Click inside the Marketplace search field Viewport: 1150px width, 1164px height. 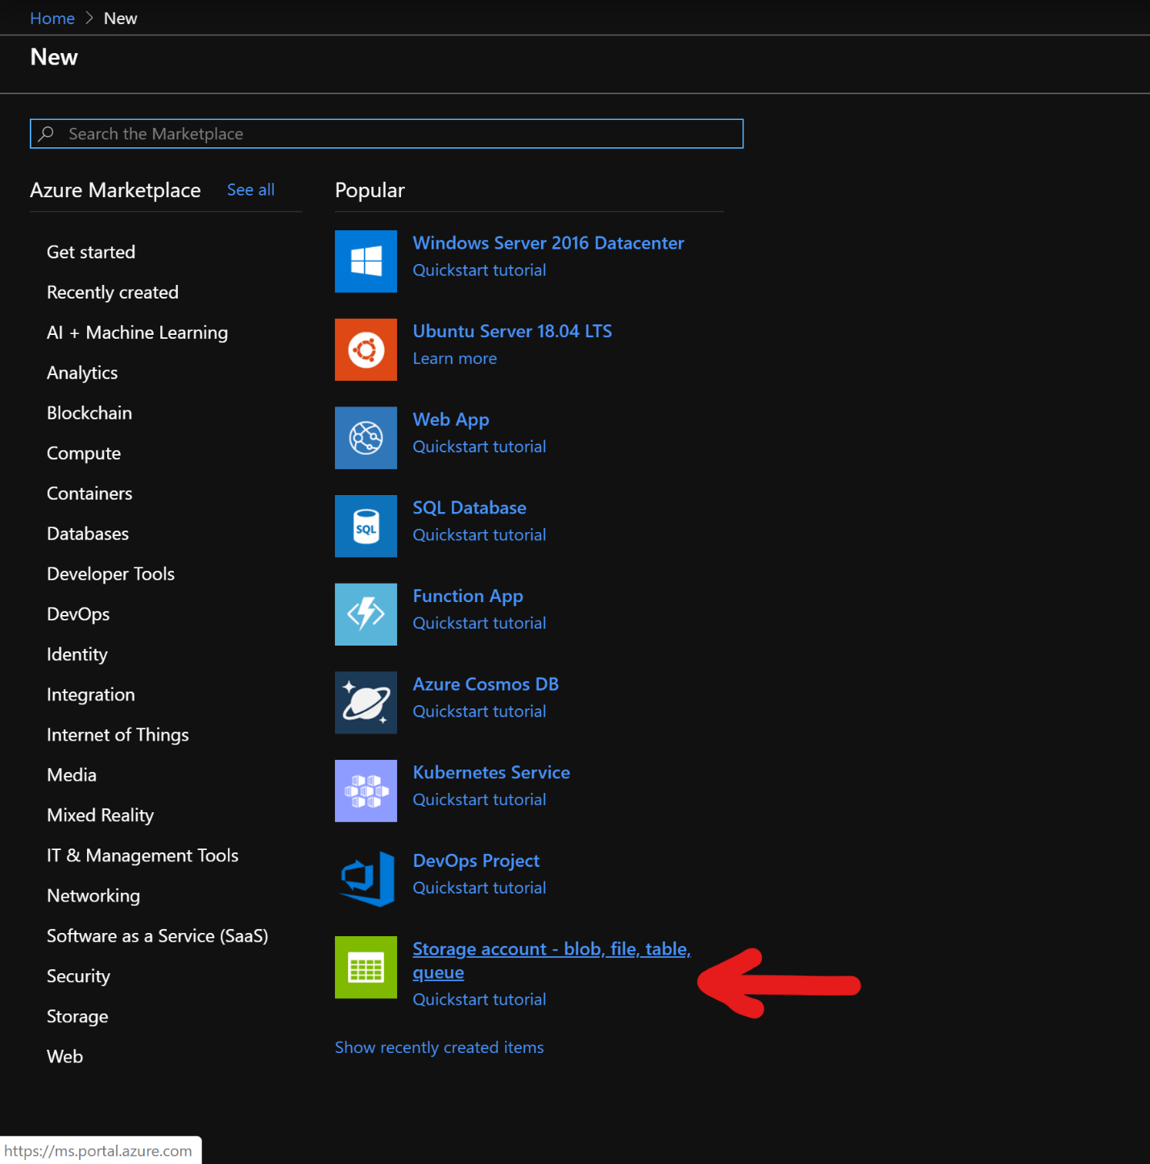[387, 133]
